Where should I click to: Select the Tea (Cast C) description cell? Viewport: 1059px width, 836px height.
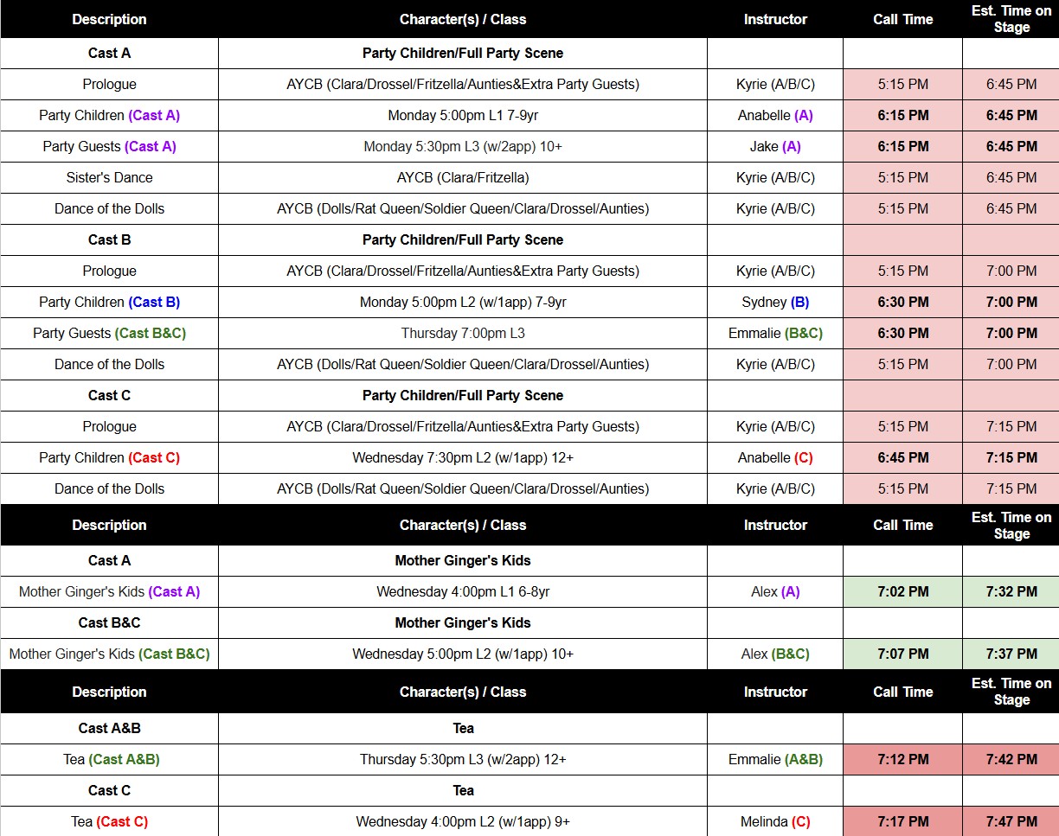point(109,821)
